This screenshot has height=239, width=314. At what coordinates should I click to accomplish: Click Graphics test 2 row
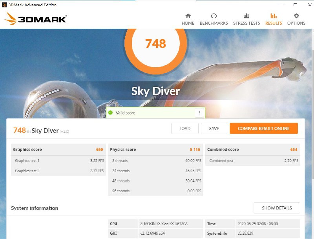58,171
